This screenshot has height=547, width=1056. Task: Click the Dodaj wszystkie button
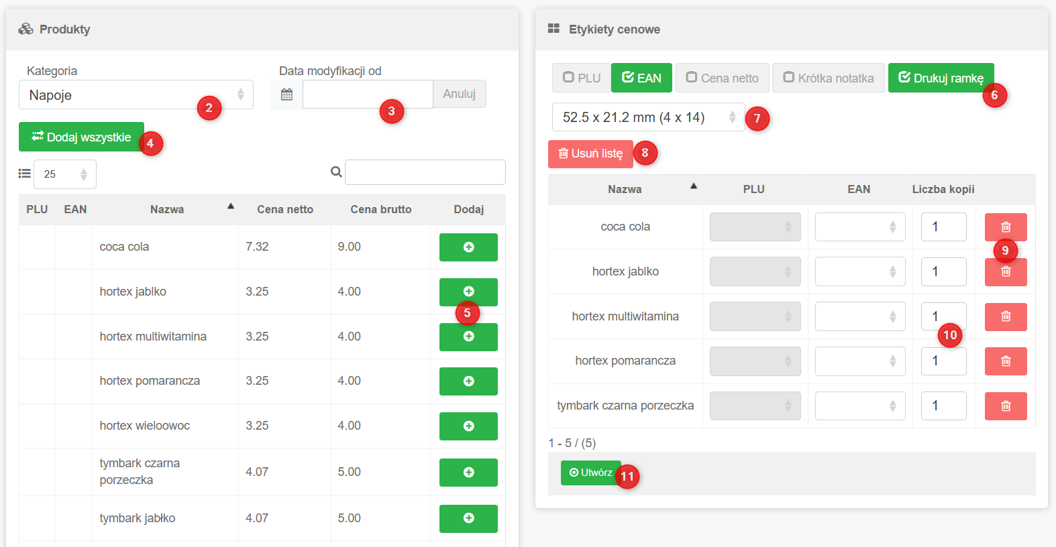[x=81, y=137]
